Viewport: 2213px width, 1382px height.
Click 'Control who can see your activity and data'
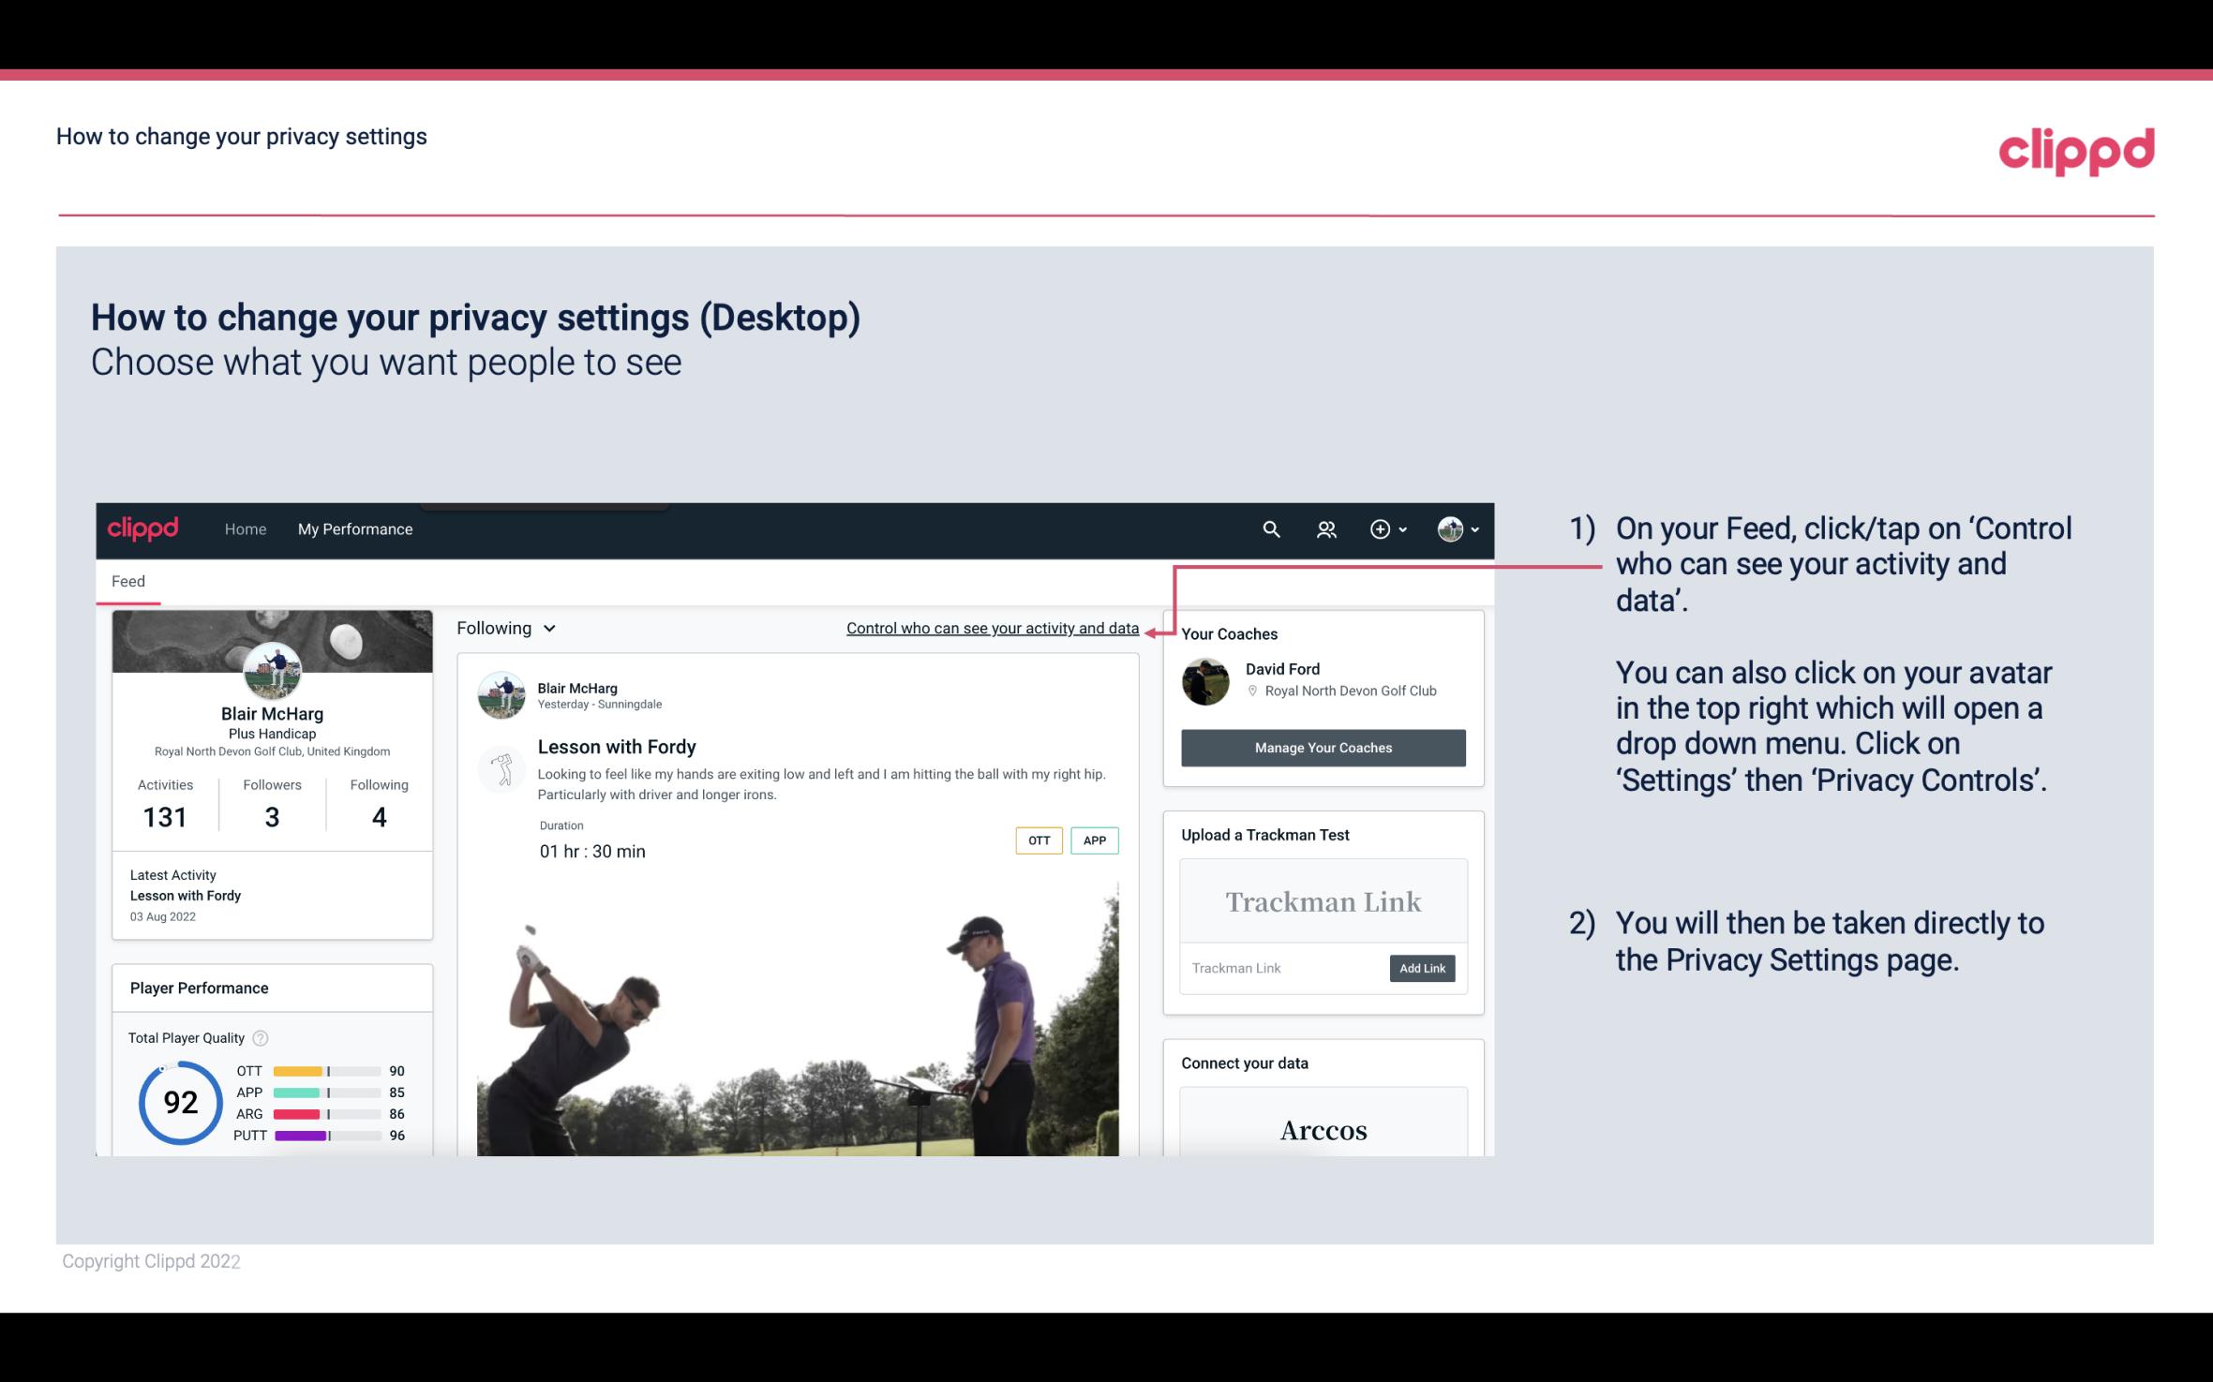pyautogui.click(x=992, y=626)
